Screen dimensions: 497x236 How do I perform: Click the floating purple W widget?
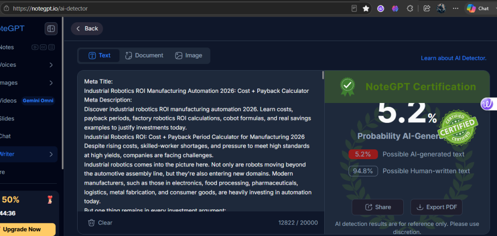(488, 104)
